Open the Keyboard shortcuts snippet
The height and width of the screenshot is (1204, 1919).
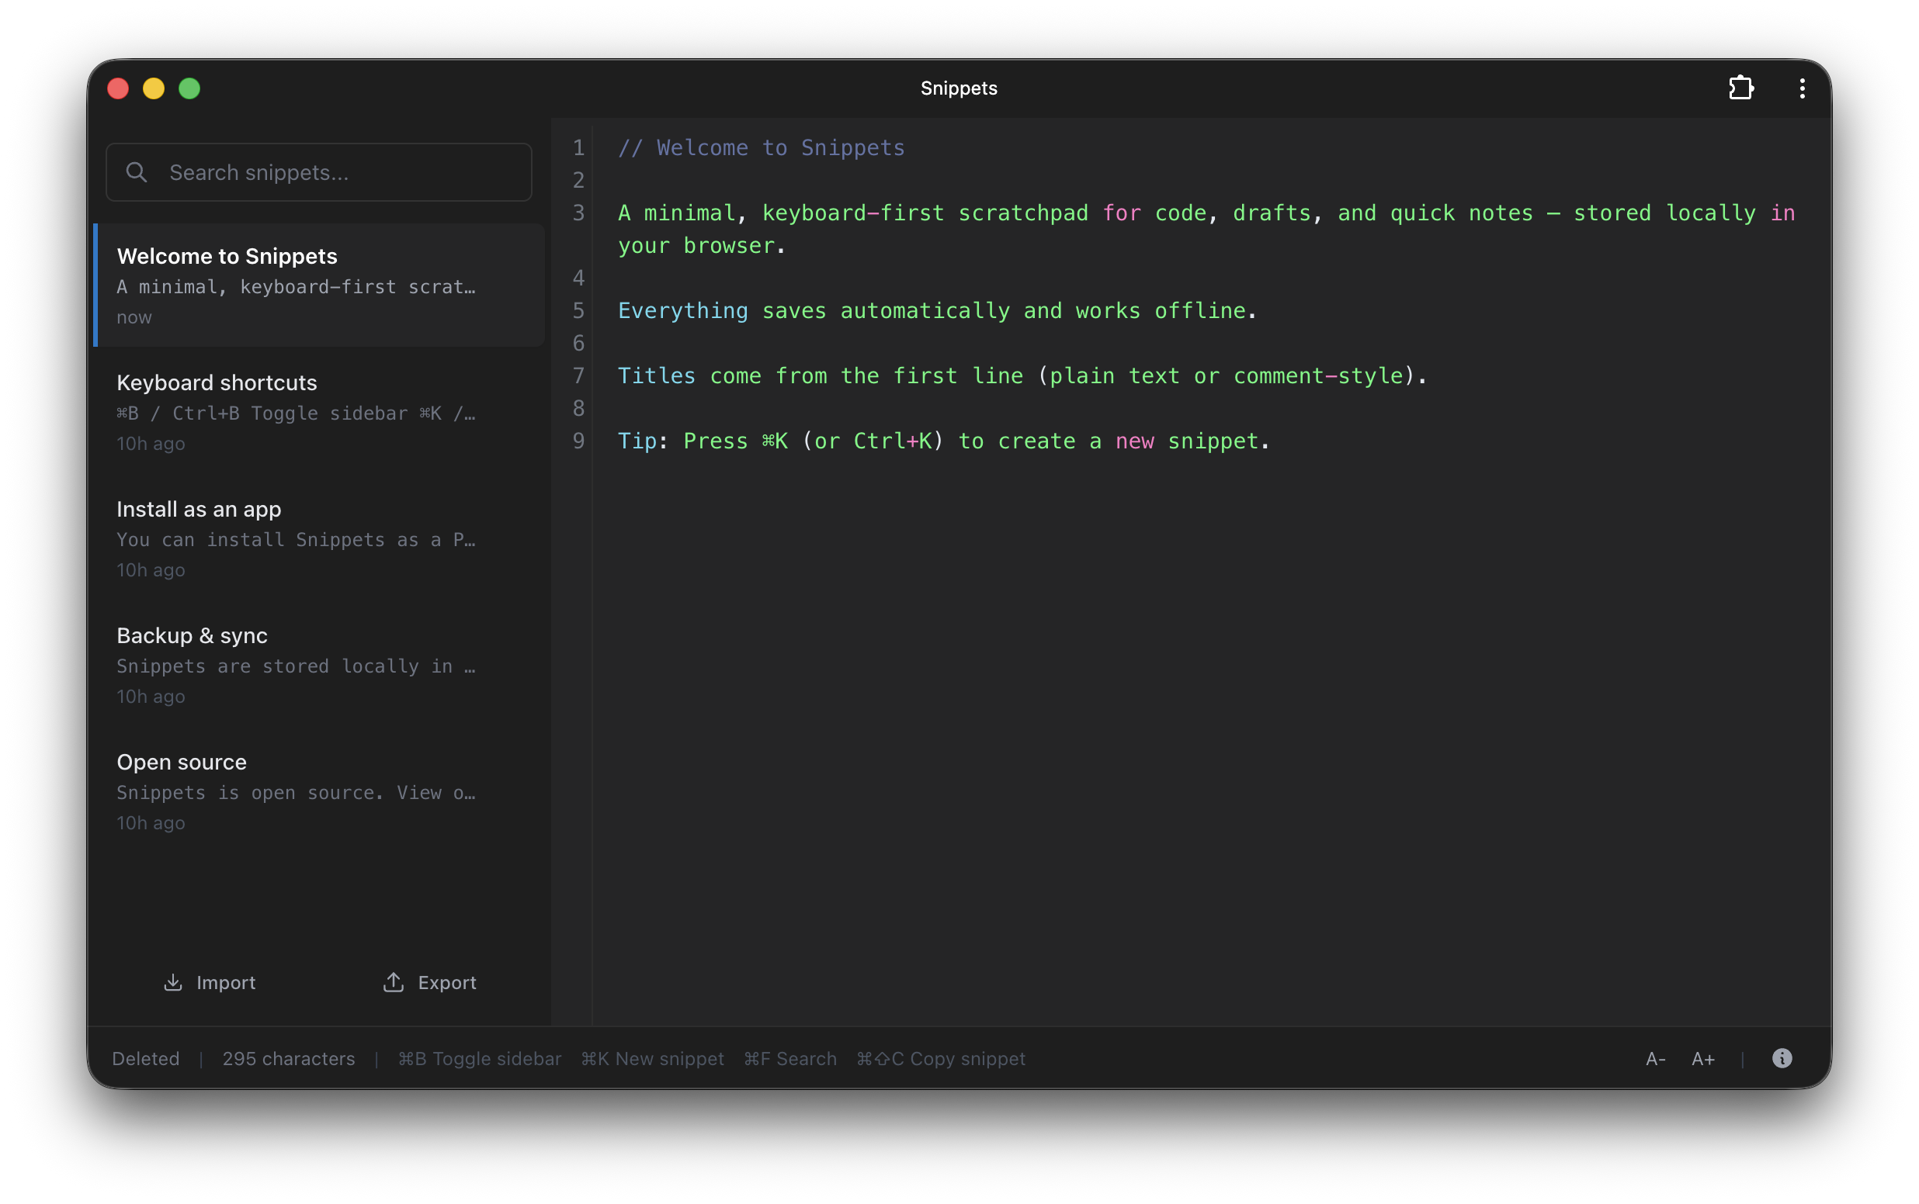click(x=318, y=411)
